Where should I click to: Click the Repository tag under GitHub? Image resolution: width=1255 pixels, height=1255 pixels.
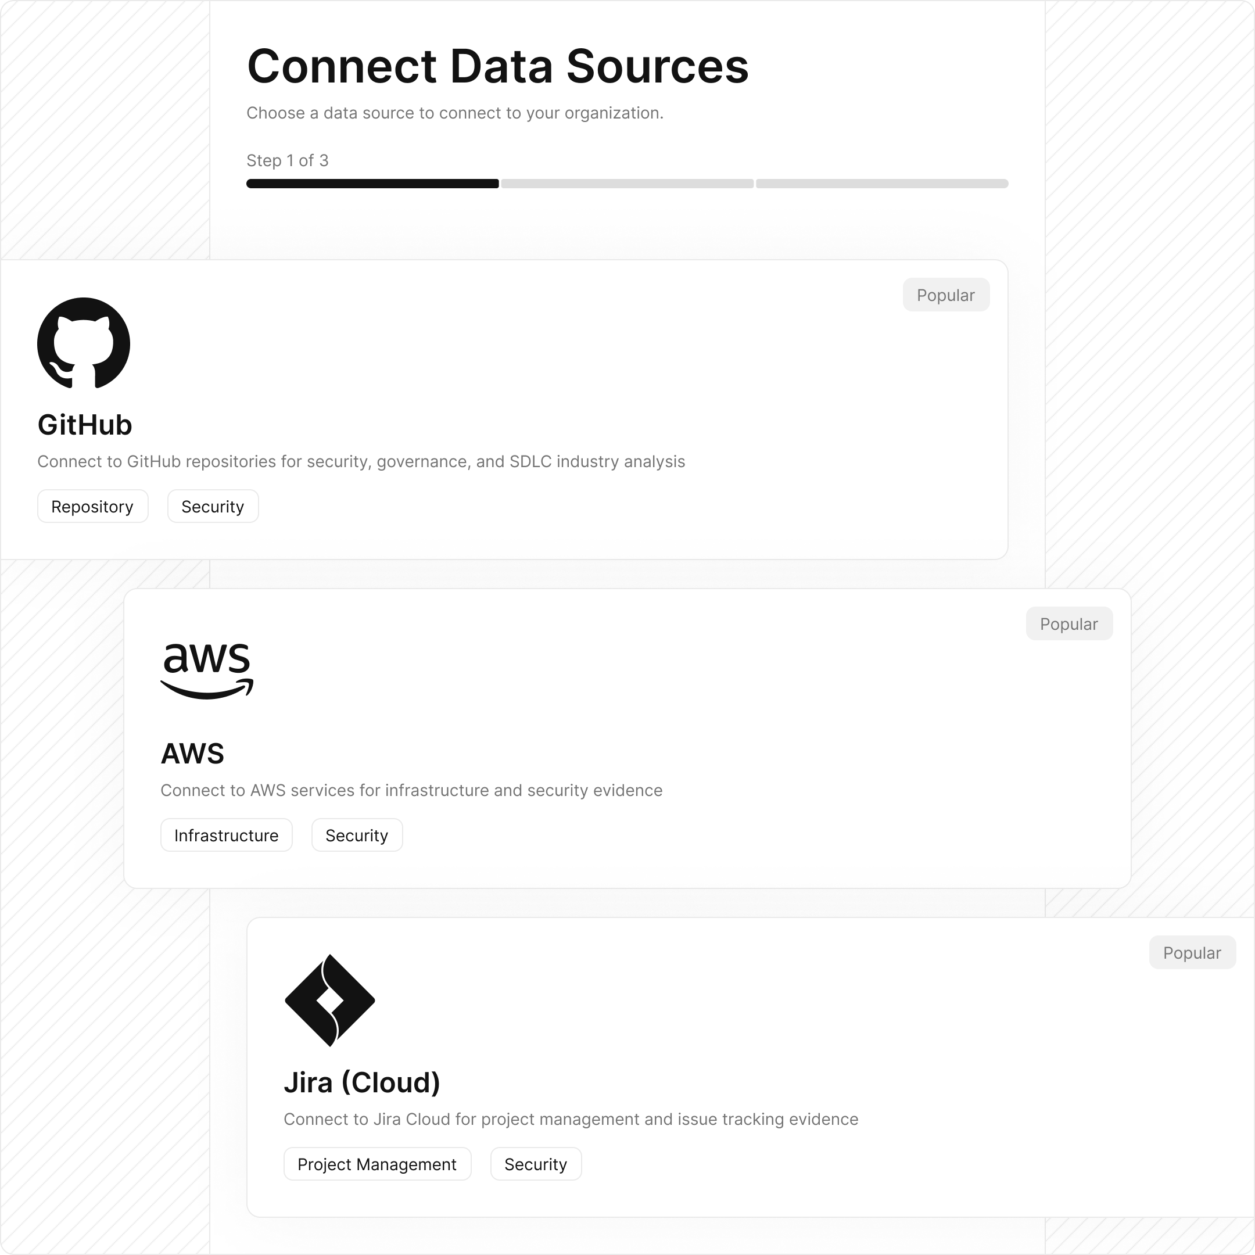coord(92,506)
